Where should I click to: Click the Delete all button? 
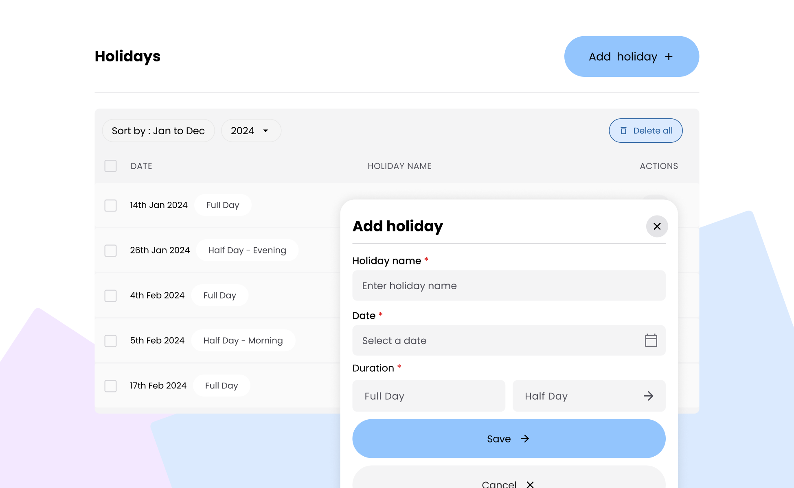coord(645,131)
